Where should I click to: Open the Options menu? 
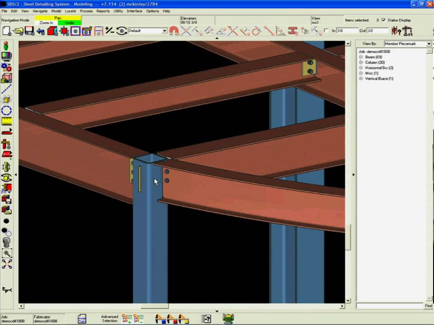[x=152, y=11]
